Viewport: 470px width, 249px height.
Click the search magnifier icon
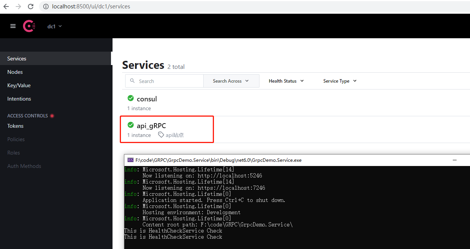[x=132, y=81]
